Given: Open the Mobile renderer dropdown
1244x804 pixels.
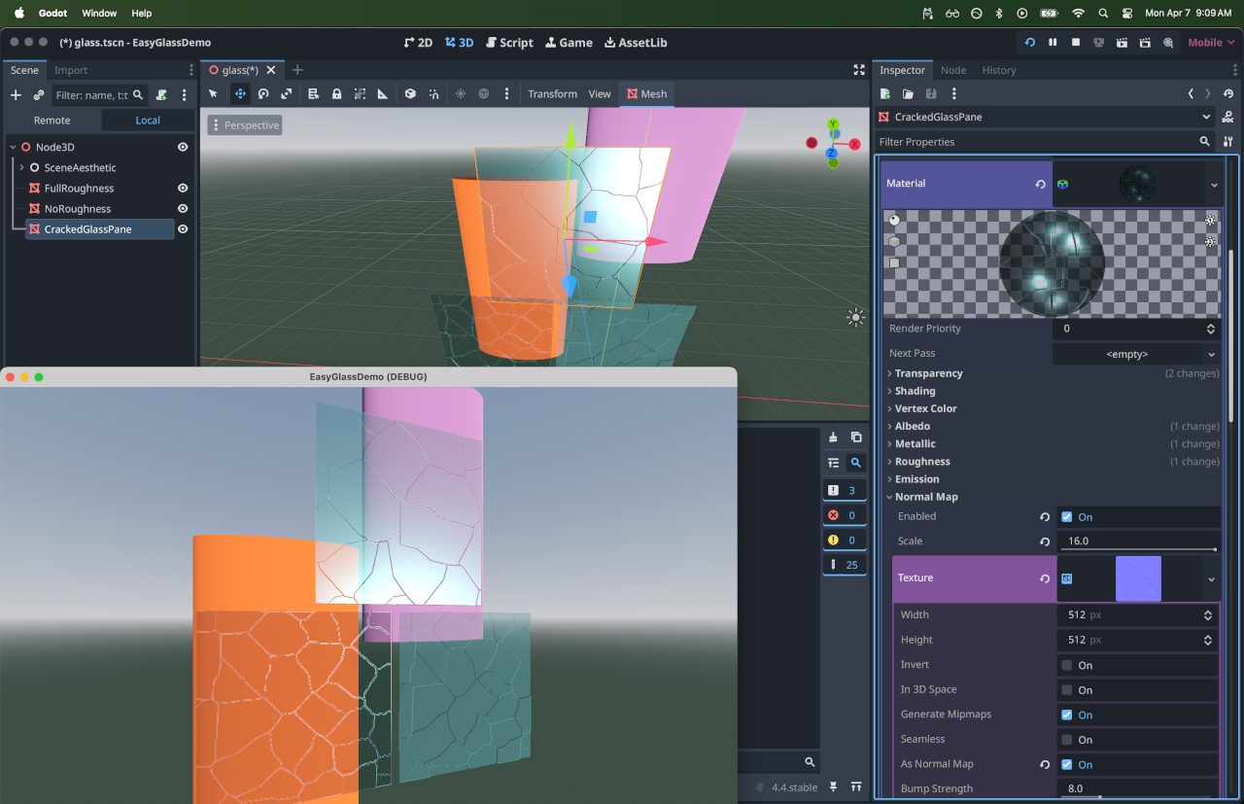Looking at the screenshot, I should (1211, 43).
